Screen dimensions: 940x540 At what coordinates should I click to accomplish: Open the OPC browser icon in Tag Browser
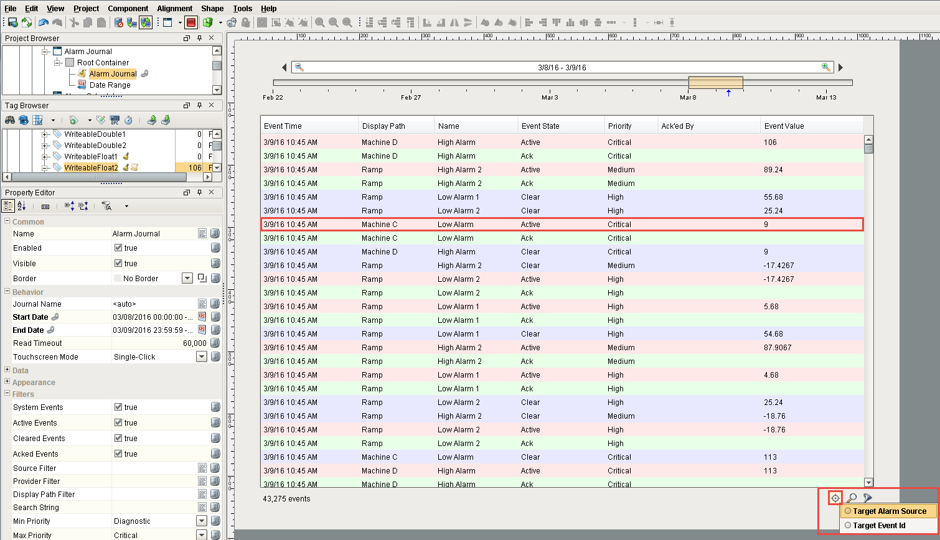[115, 120]
